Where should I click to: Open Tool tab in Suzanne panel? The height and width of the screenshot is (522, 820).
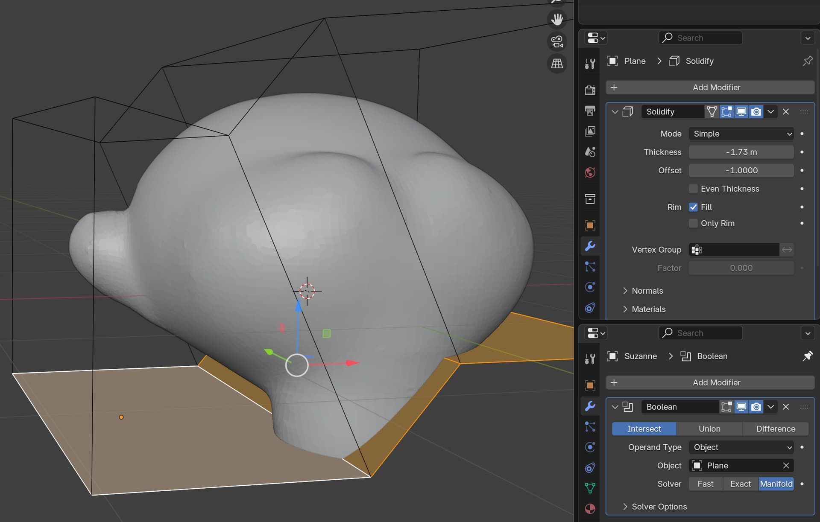coord(590,359)
